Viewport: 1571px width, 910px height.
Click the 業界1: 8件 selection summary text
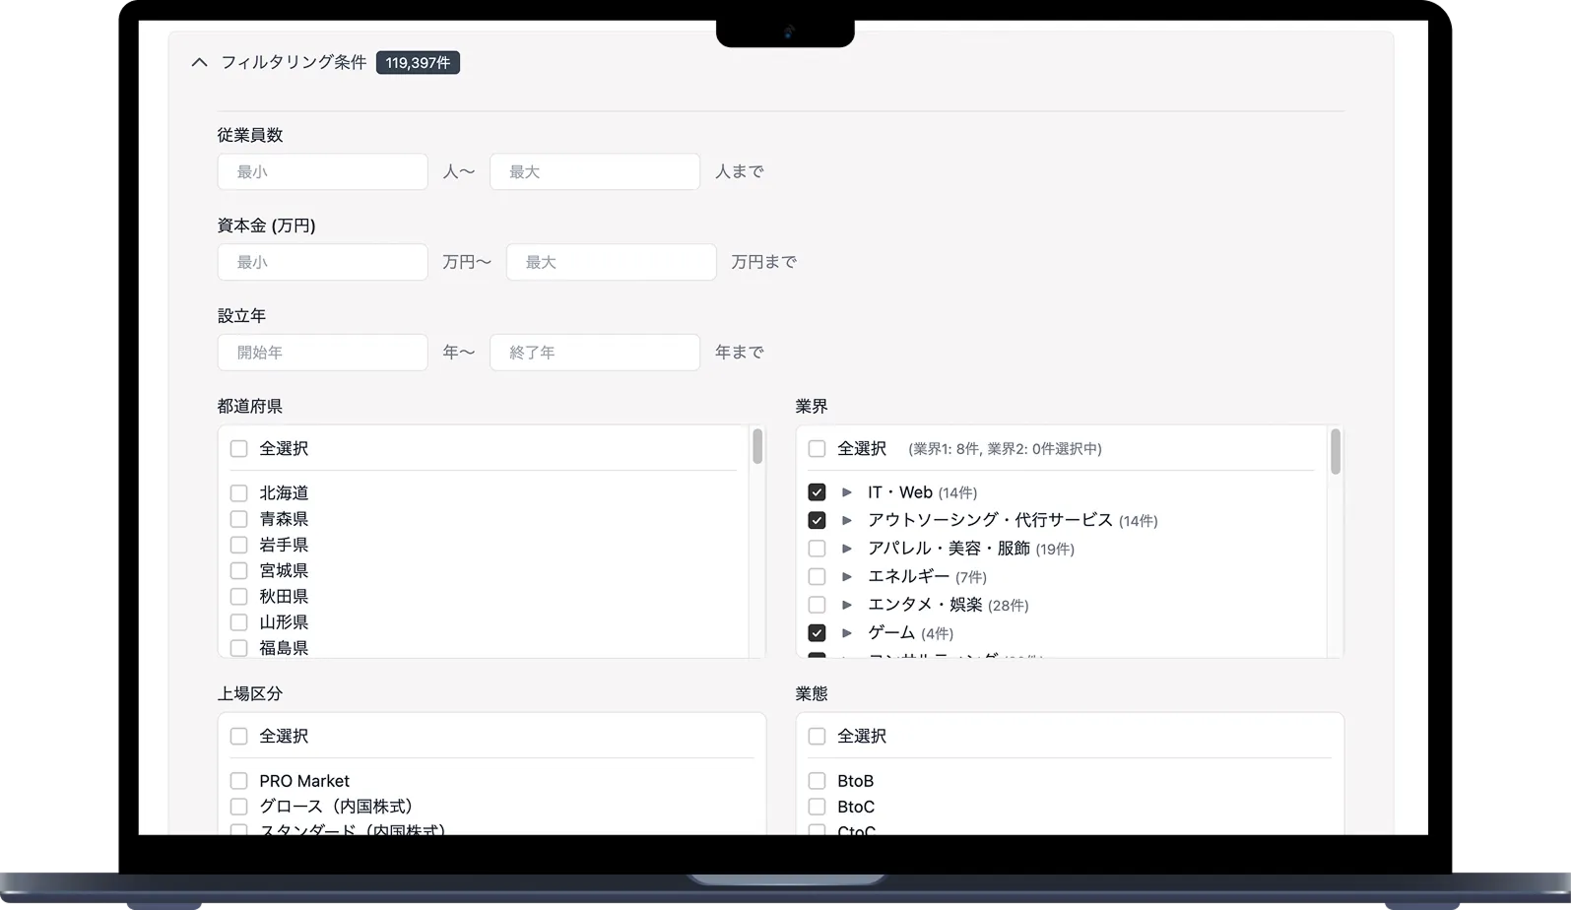(x=1005, y=449)
